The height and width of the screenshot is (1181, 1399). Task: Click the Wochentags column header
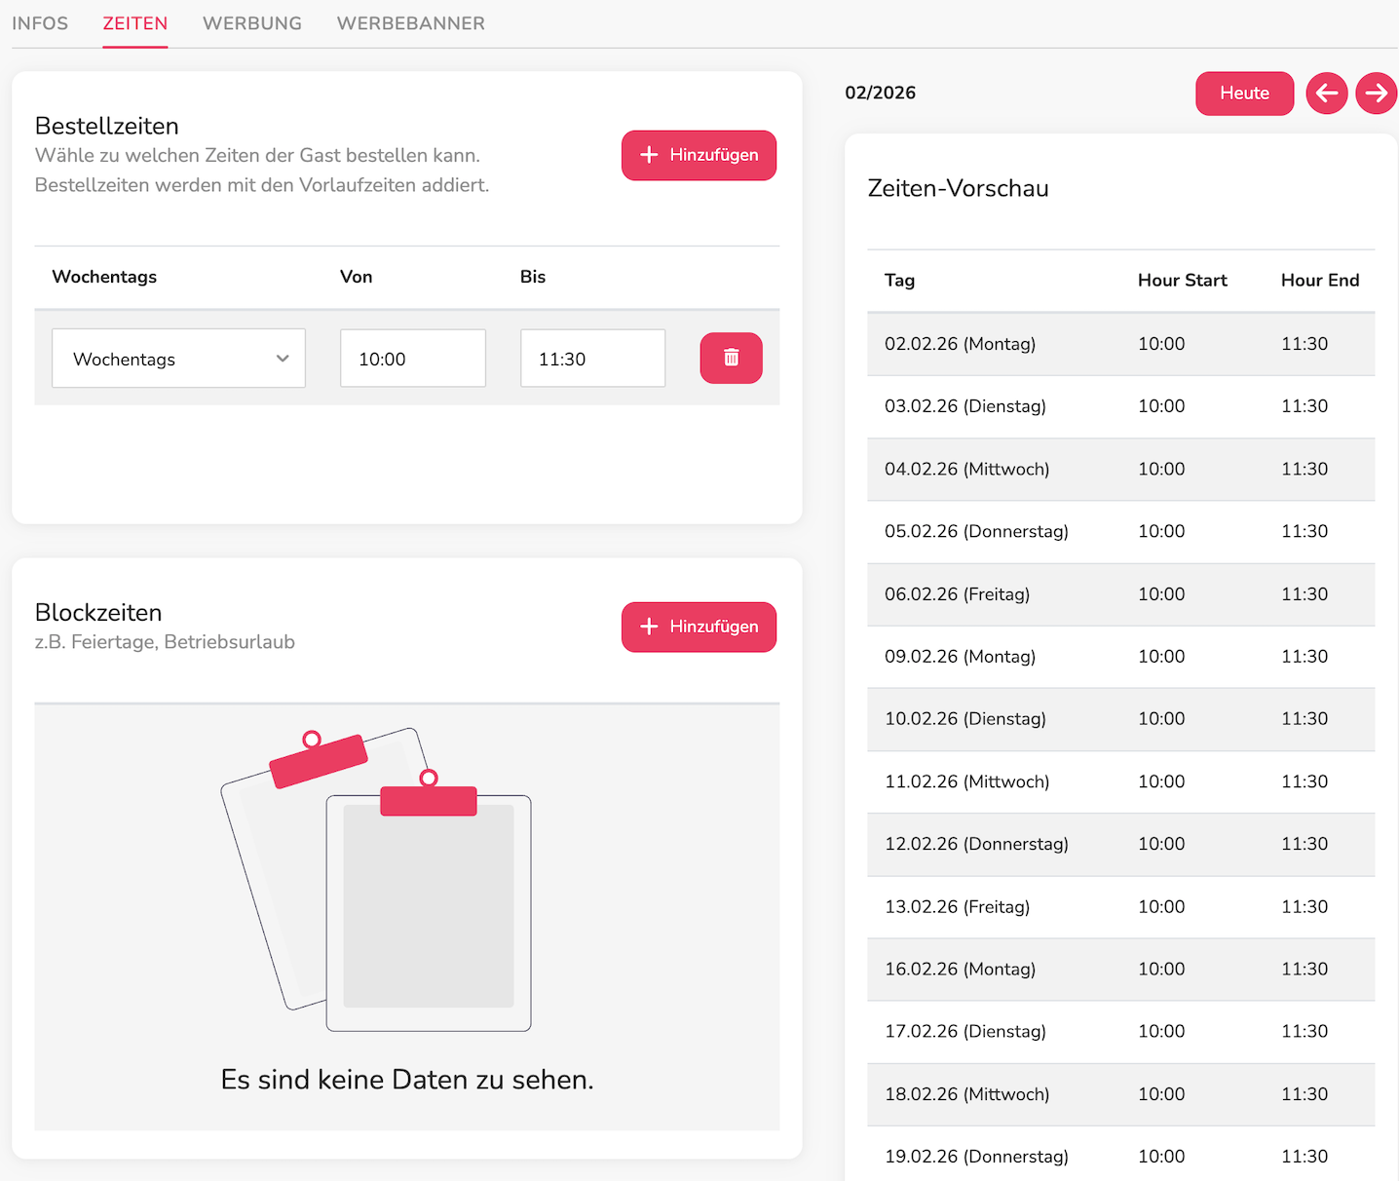coord(104,277)
